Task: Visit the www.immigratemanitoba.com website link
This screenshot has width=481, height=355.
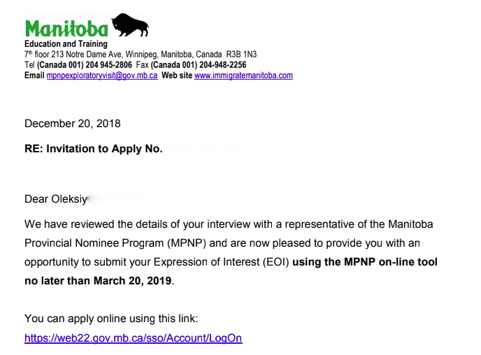Action: coord(243,75)
